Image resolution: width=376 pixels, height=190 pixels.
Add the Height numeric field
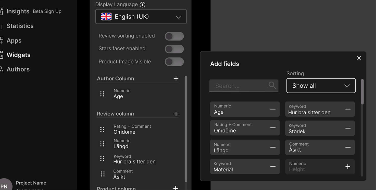(x=348, y=167)
